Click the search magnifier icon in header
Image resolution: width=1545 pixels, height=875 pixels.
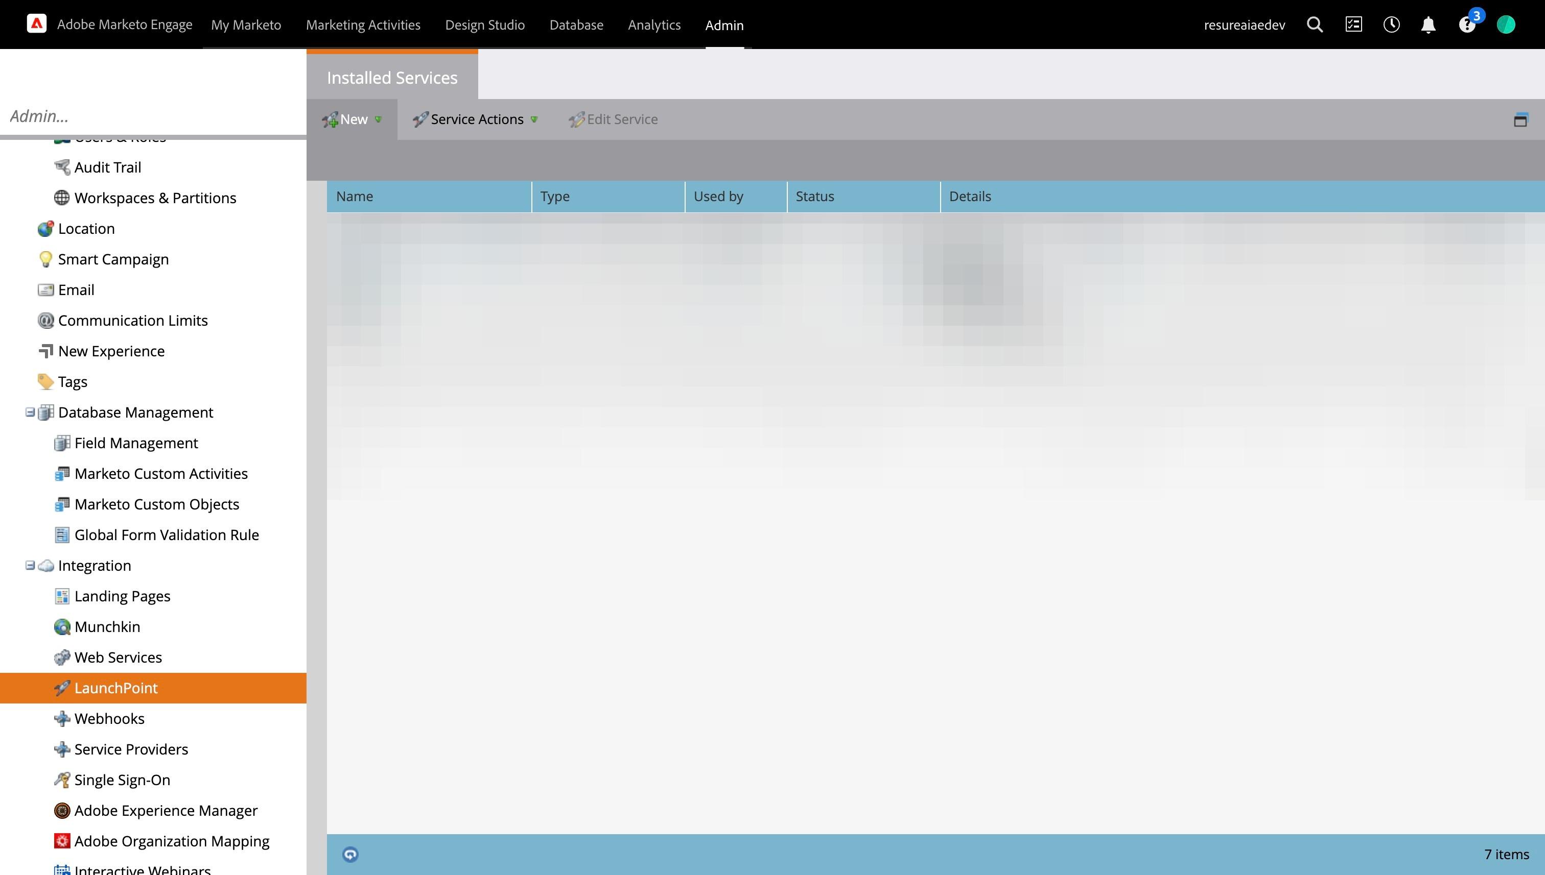pyautogui.click(x=1315, y=25)
